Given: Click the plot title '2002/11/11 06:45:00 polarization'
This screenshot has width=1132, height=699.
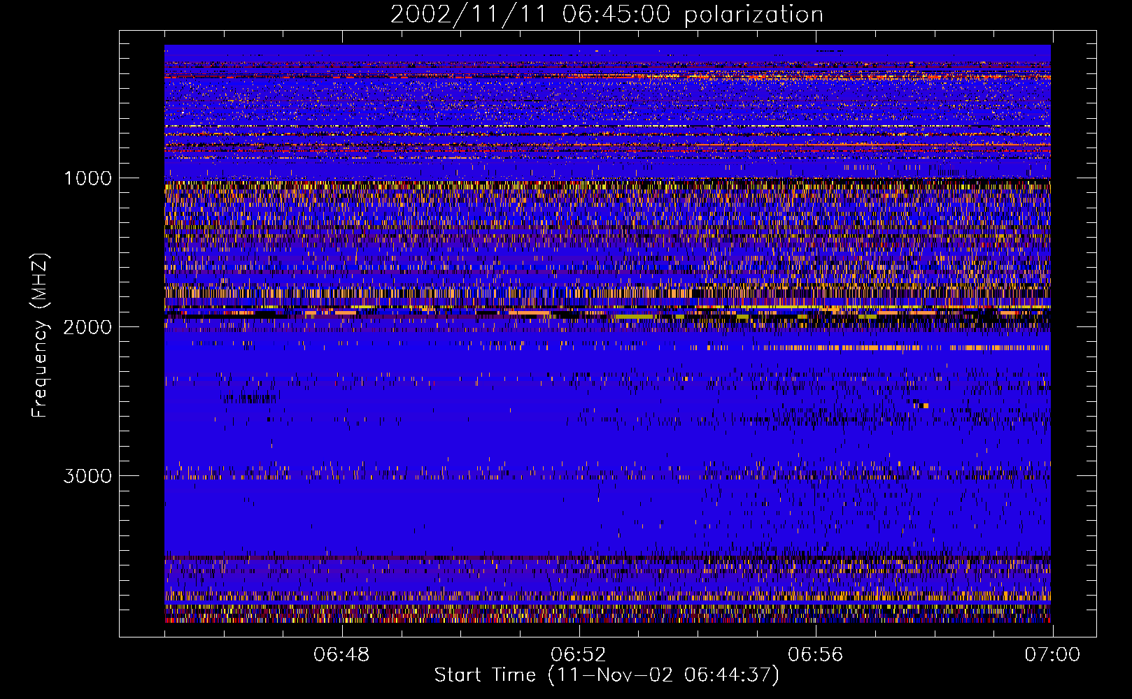Looking at the screenshot, I should pos(607,15).
